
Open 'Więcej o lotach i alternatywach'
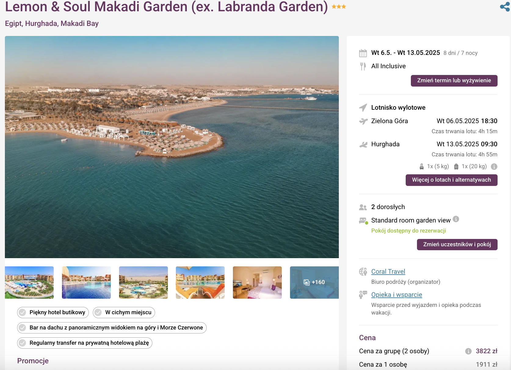pyautogui.click(x=451, y=180)
